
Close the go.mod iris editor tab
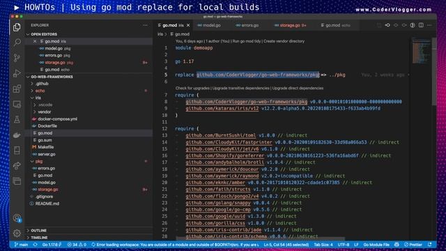tap(188, 25)
